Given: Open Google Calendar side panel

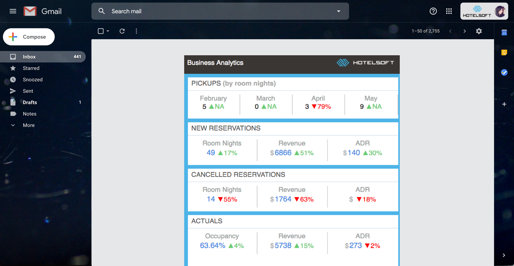Looking at the screenshot, I should (504, 32).
